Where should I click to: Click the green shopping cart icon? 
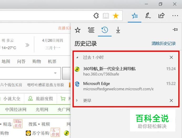coord(63,98)
